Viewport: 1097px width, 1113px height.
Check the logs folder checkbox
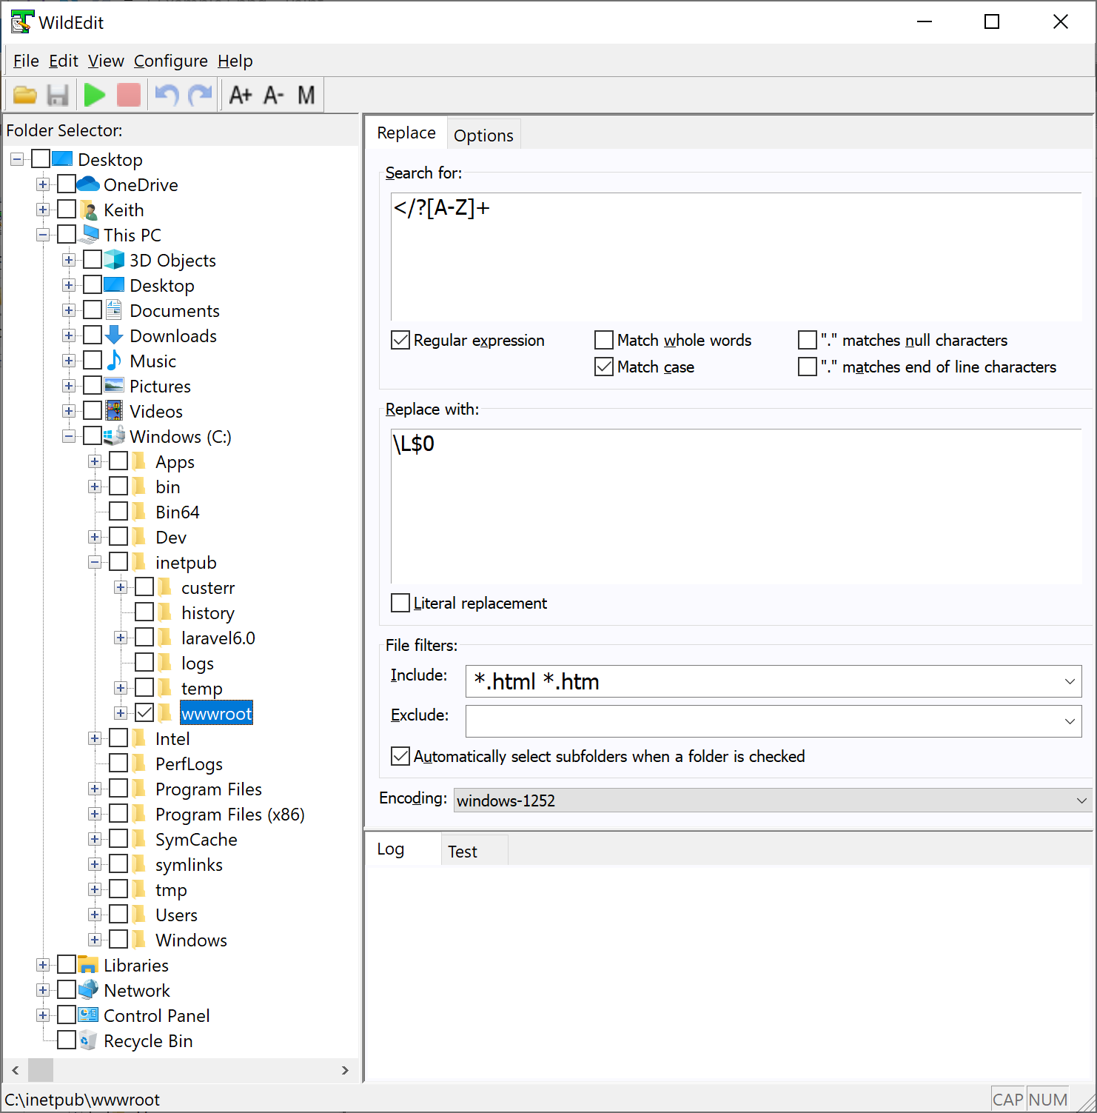pos(144,662)
